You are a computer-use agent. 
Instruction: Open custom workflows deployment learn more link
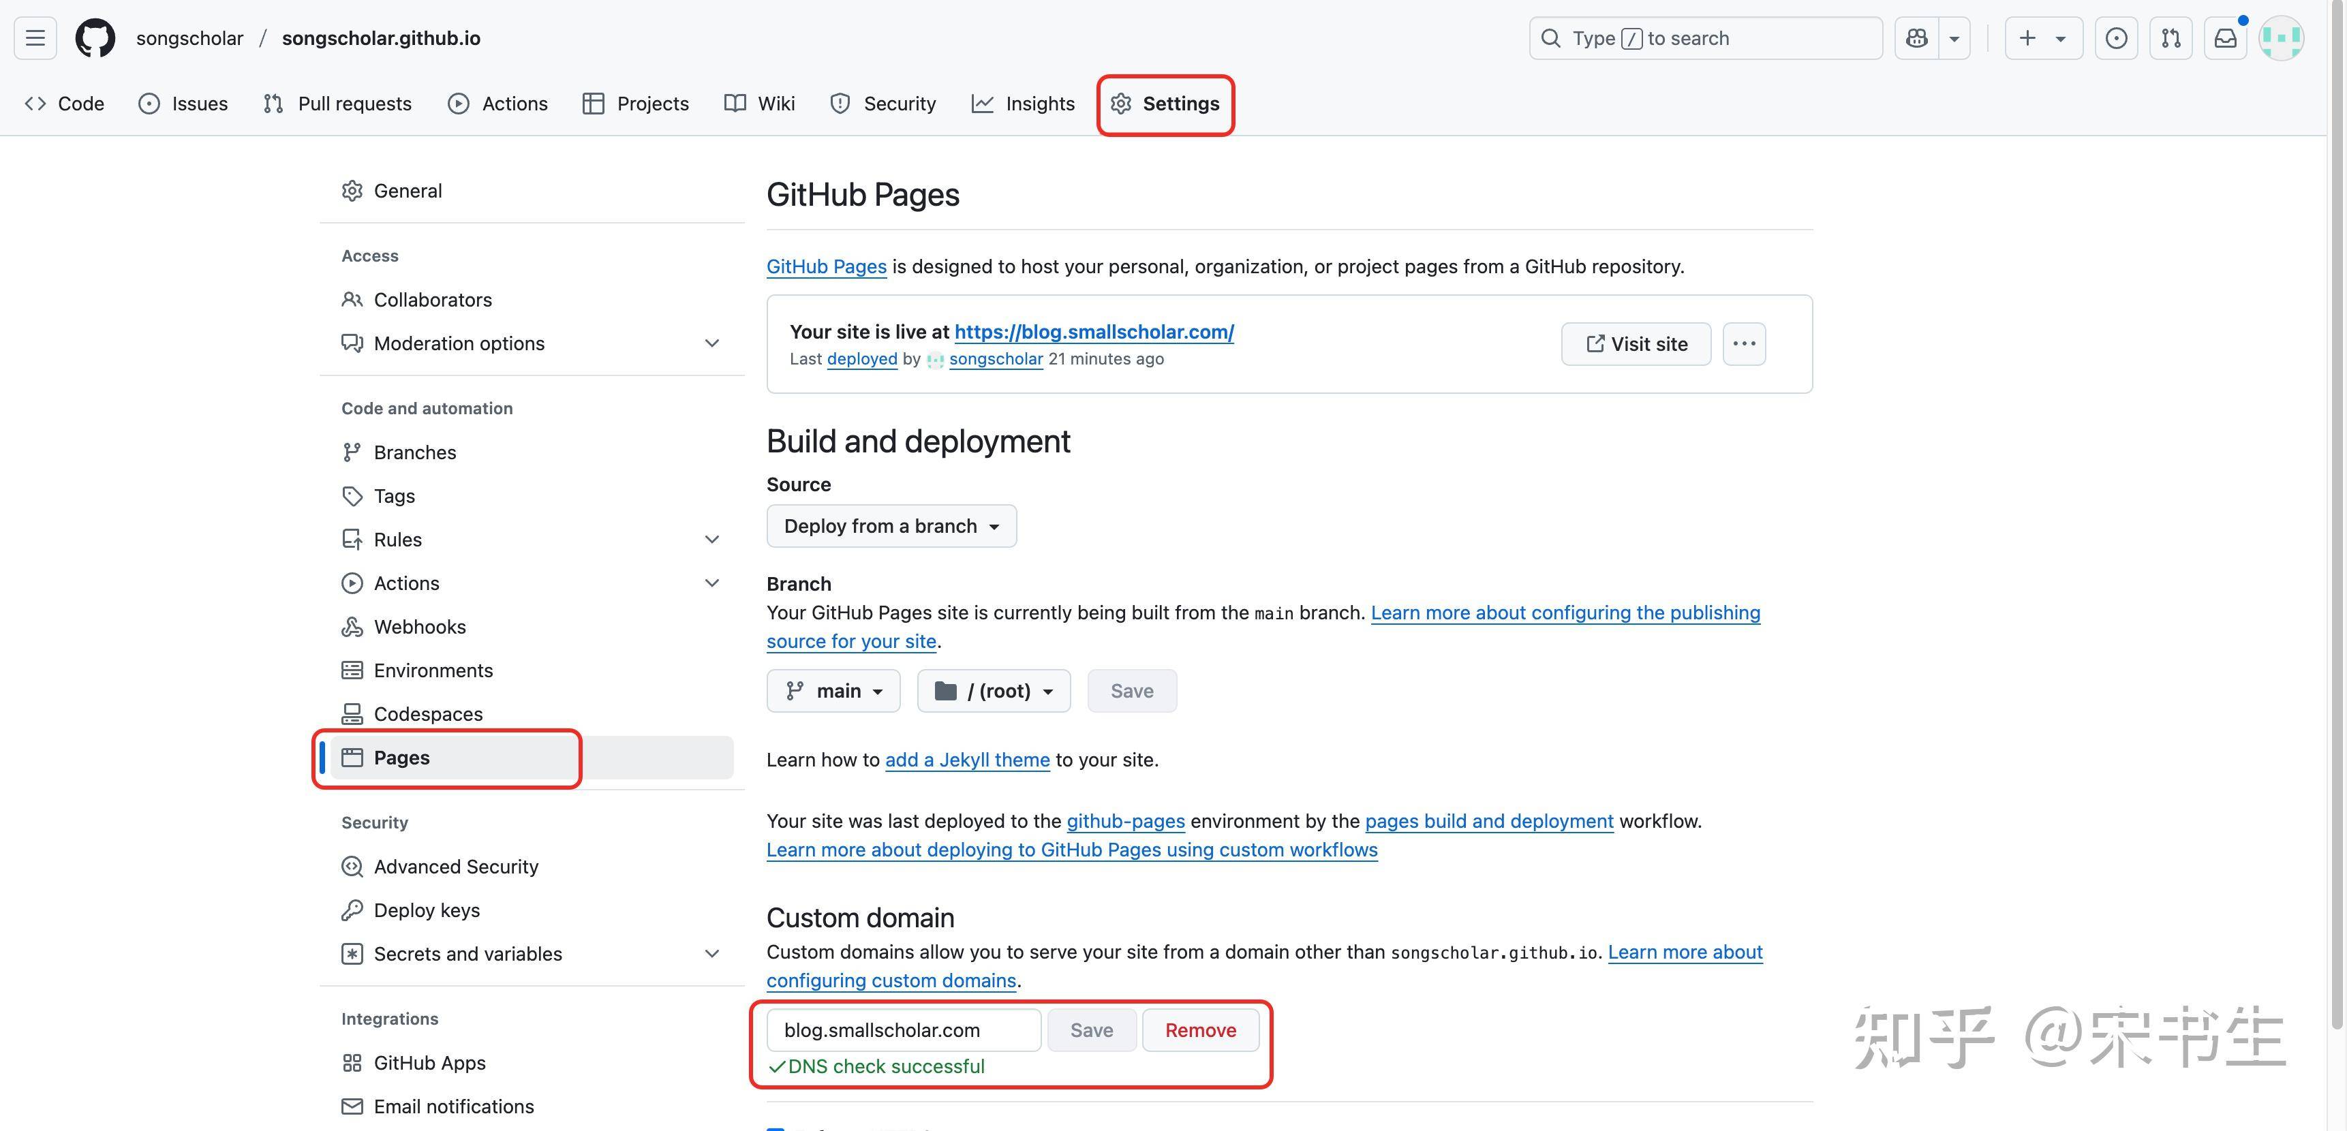(x=1071, y=850)
